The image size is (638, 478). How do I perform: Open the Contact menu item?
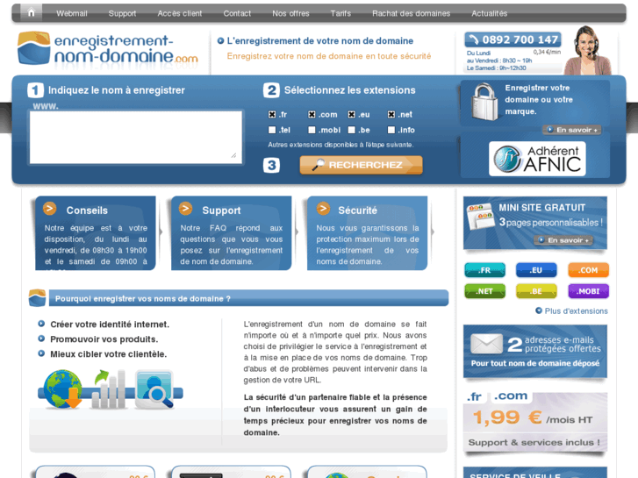click(237, 13)
